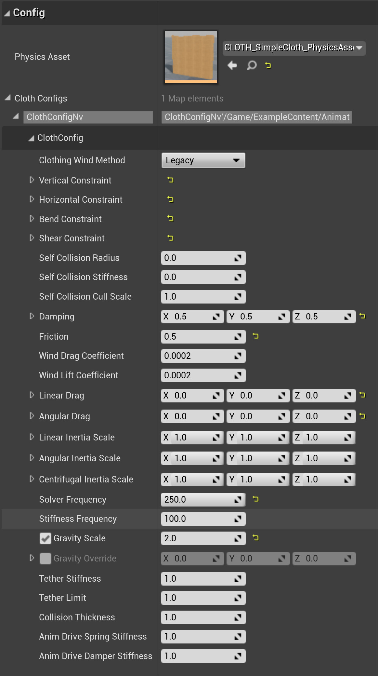
Task: Reset Physics Asset to default value
Action: pos(268,65)
